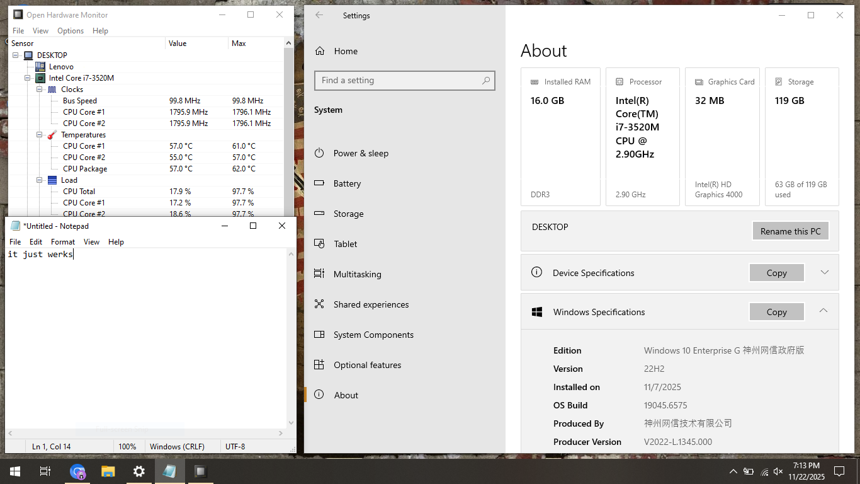
Task: Select the CPU Total load row
Action: (146, 192)
